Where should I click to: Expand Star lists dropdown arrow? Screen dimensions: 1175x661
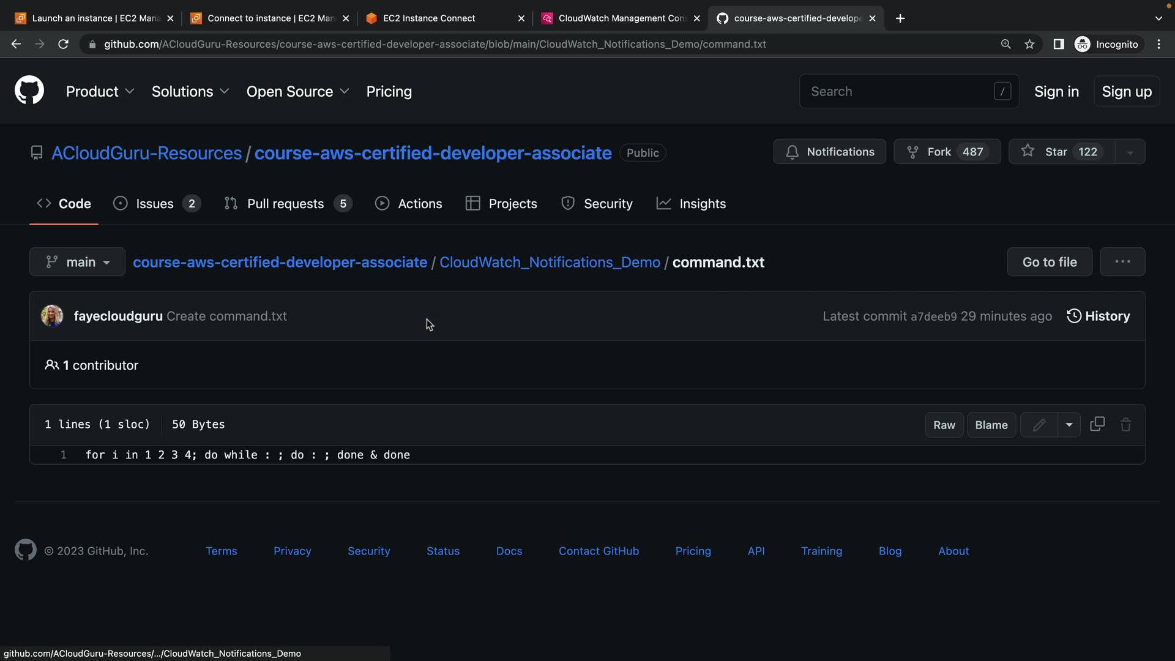coord(1130,152)
